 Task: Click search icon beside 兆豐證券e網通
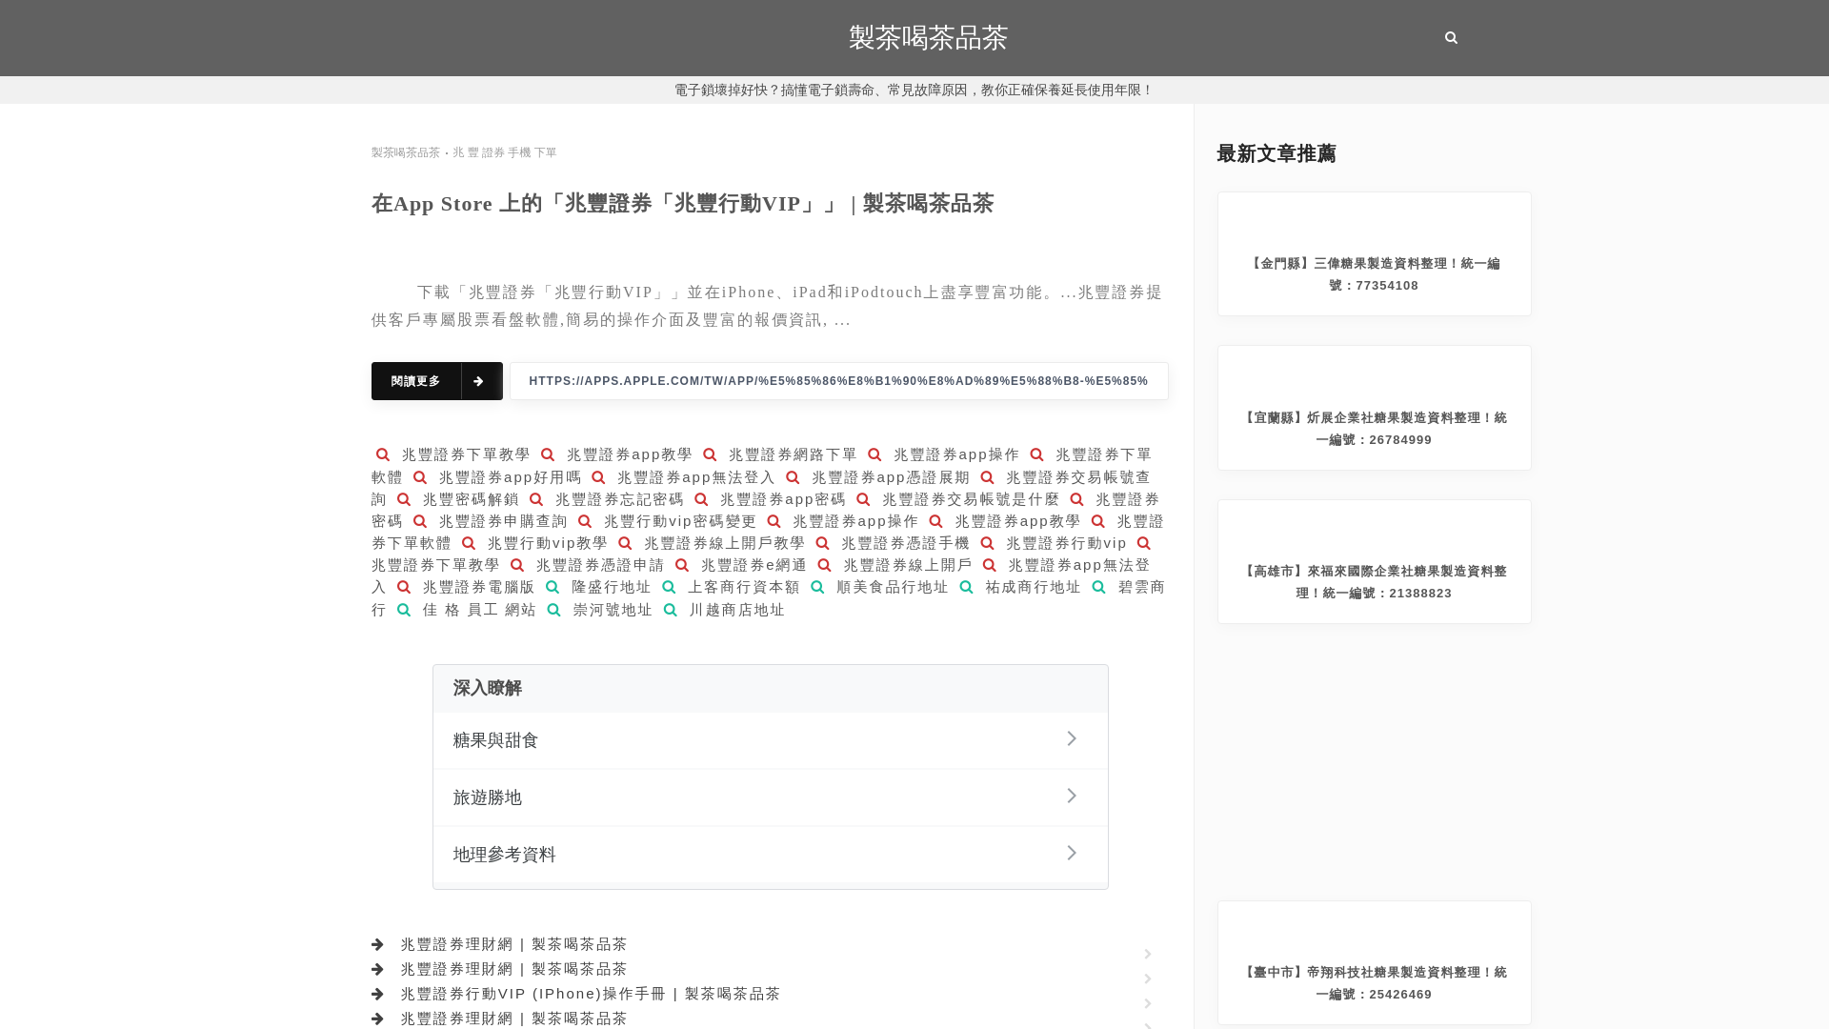tap(682, 565)
